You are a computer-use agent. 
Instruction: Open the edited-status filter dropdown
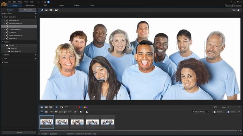[x=65, y=112]
